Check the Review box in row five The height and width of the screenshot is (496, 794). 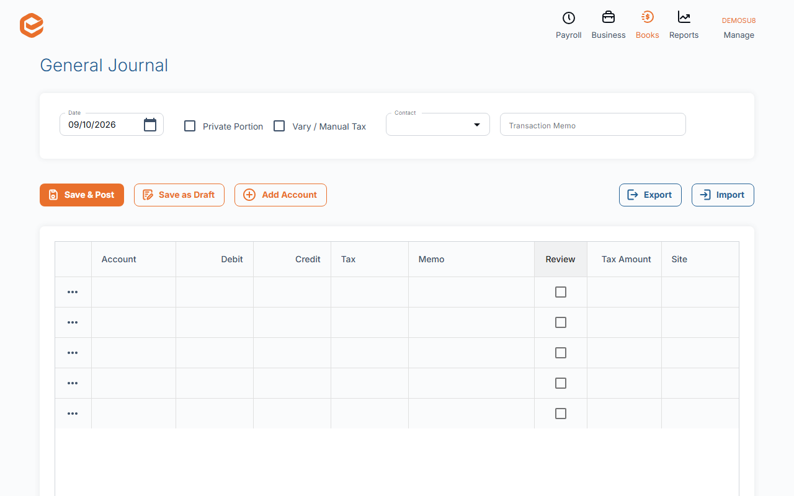(x=561, y=414)
